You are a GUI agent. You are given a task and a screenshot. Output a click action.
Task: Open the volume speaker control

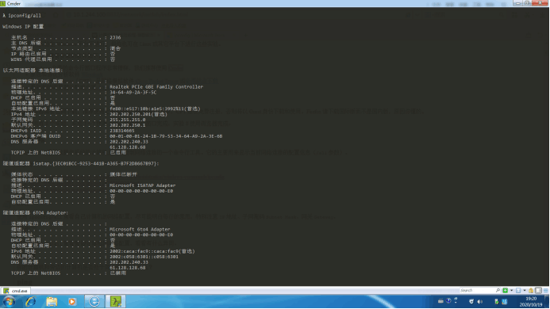pos(479,302)
